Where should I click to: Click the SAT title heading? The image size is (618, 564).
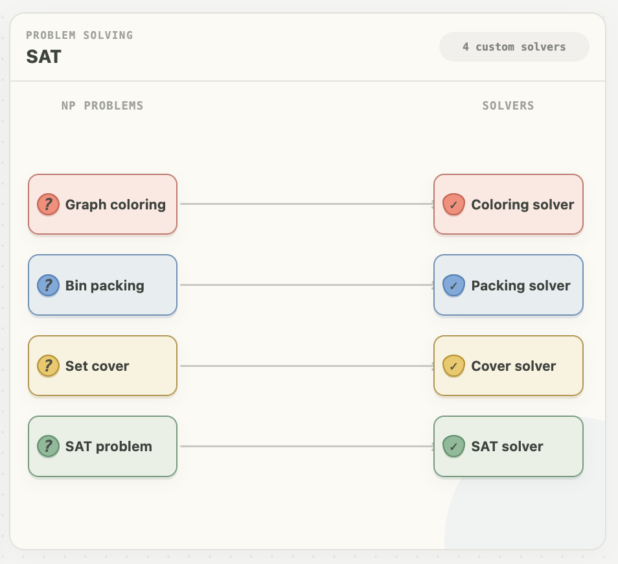[x=44, y=57]
